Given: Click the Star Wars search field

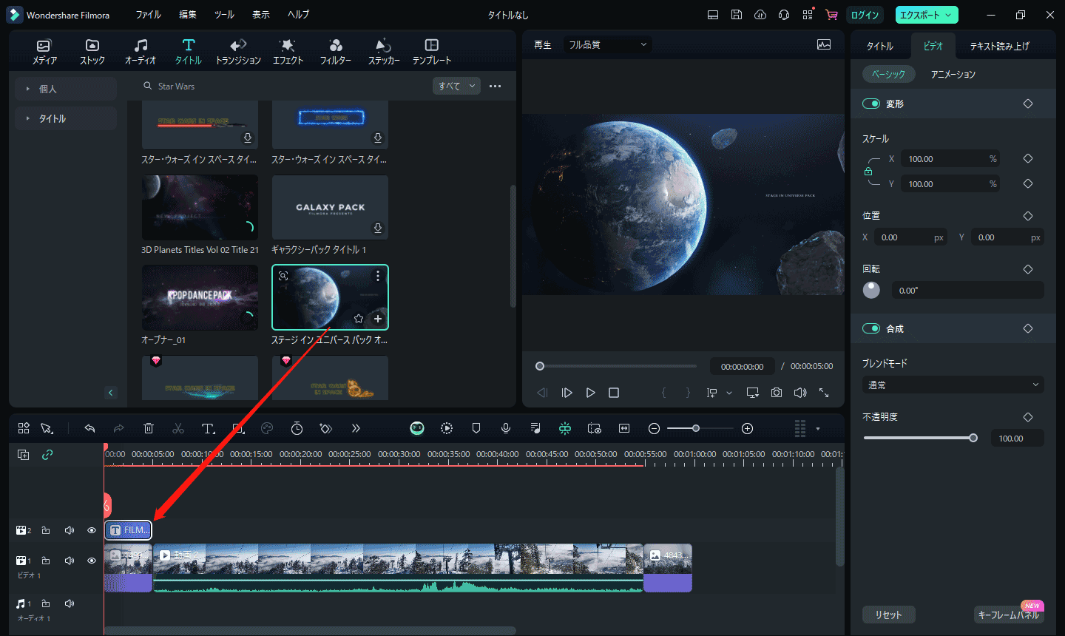Looking at the screenshot, I should pos(281,87).
